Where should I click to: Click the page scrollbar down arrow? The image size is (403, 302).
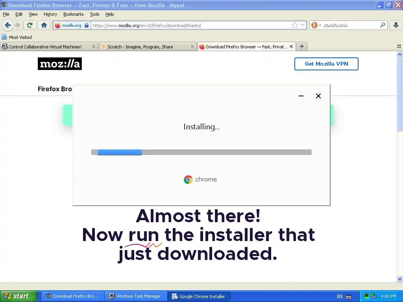(x=399, y=279)
